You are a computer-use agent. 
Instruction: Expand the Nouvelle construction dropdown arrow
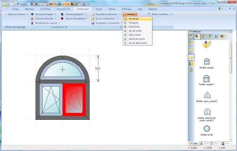click(120, 14)
